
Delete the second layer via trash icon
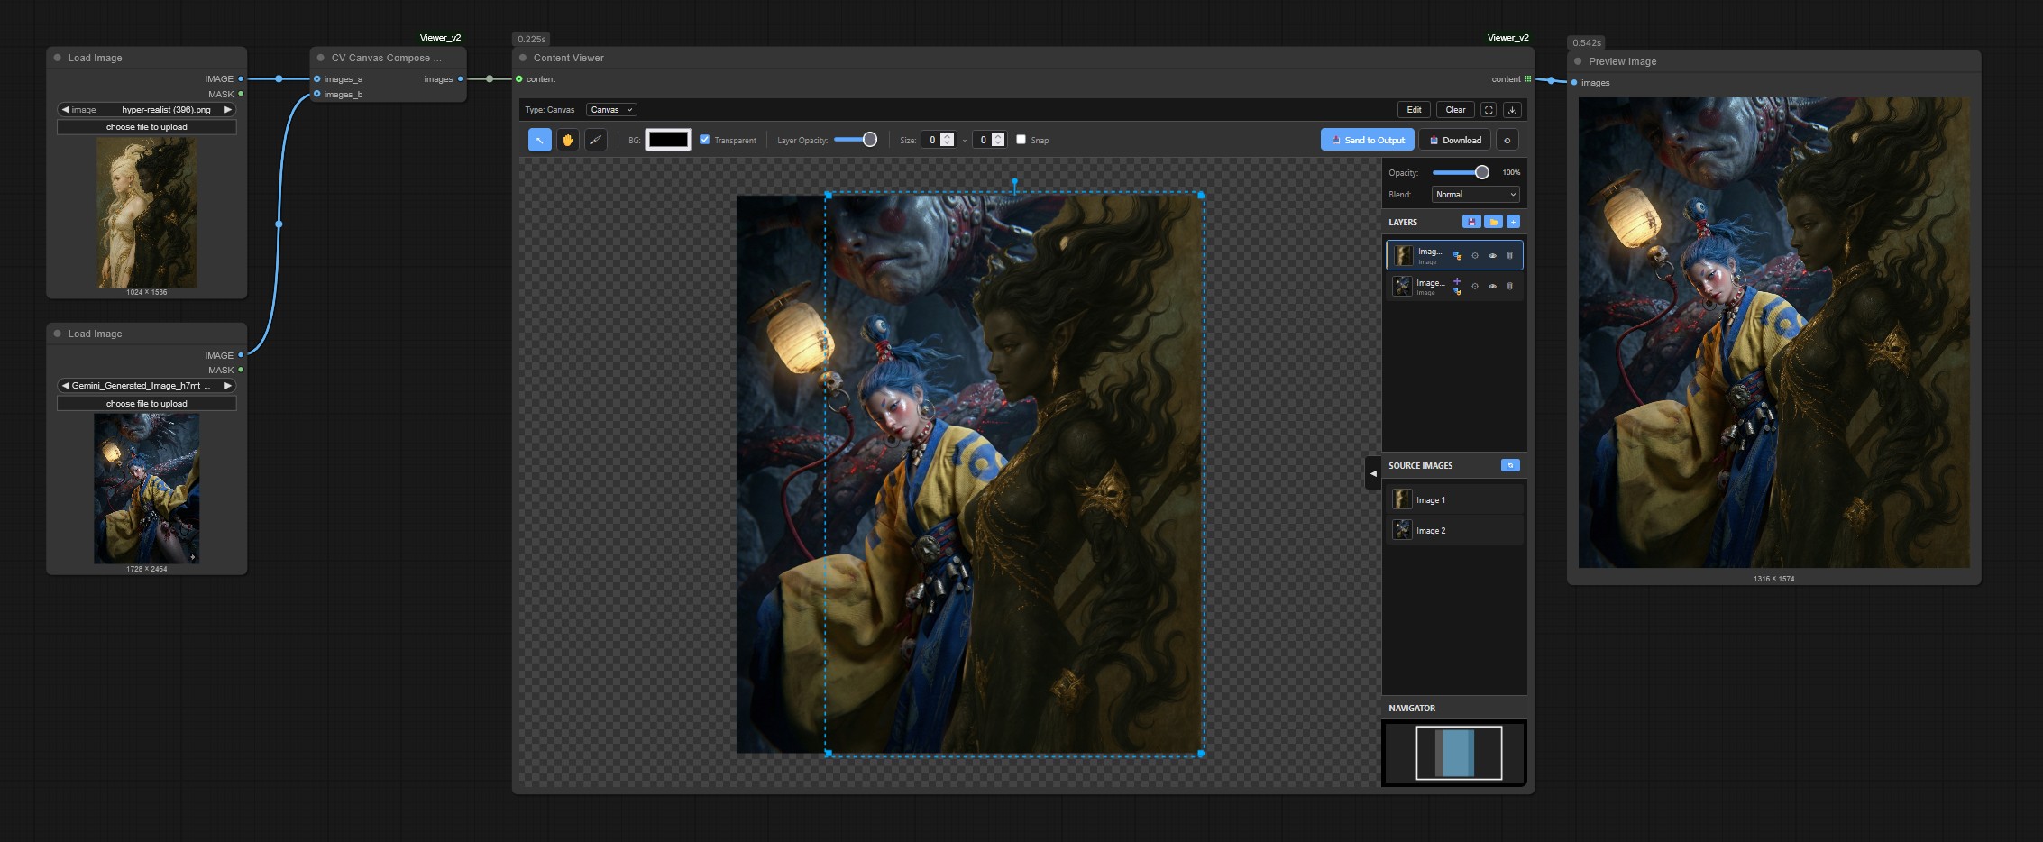click(x=1510, y=287)
